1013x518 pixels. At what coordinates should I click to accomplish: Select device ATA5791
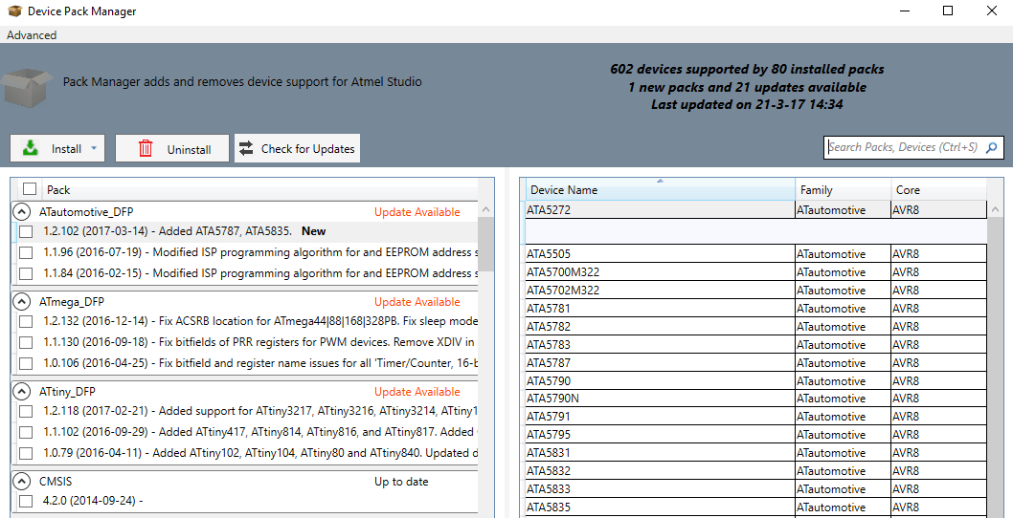[x=755, y=416]
